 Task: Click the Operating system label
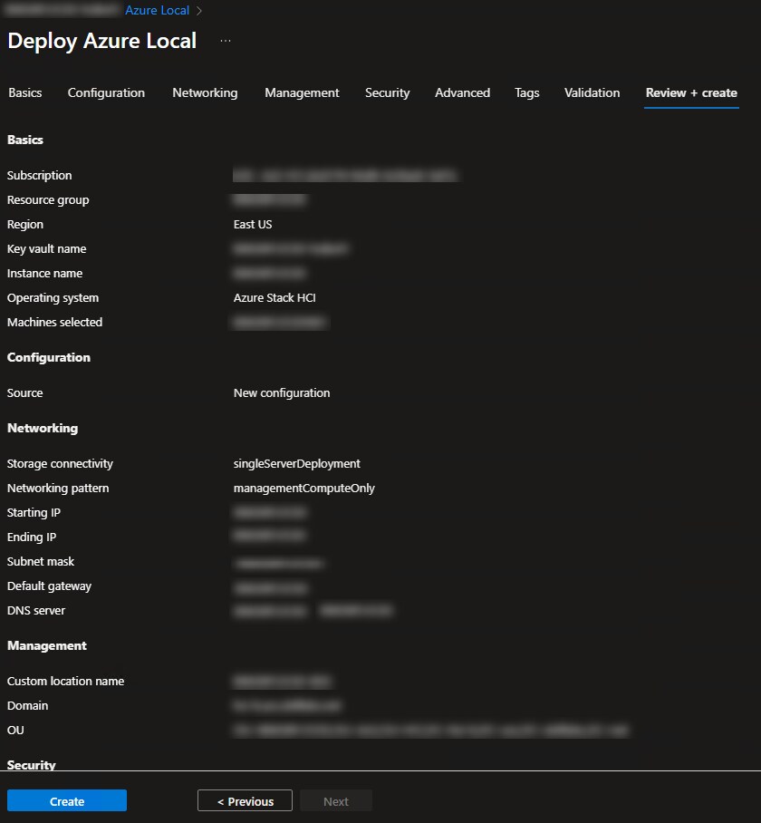pyautogui.click(x=53, y=297)
